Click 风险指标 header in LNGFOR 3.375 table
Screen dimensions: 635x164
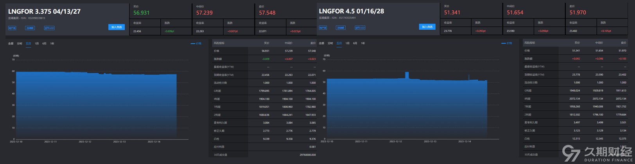[x=219, y=43]
